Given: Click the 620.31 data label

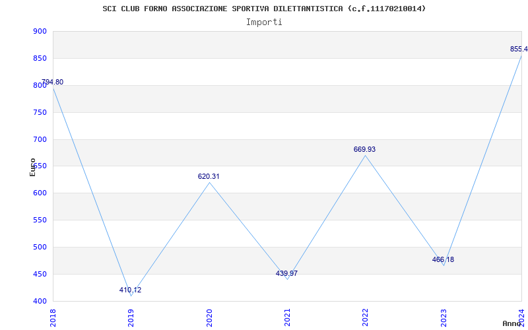Looking at the screenshot, I should coord(209,176).
